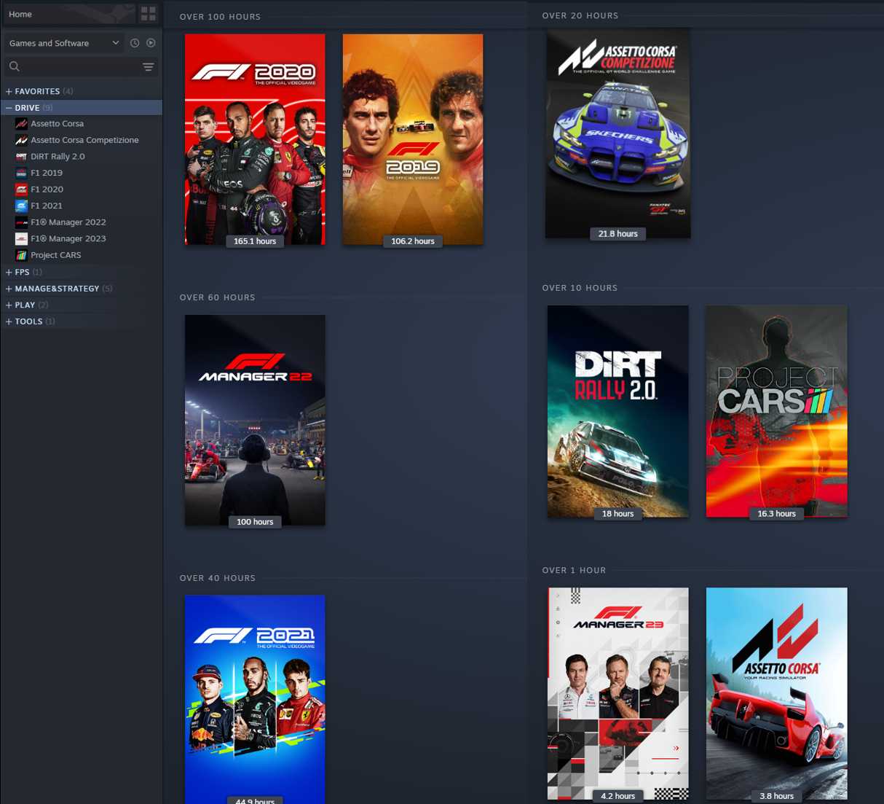Select Assetto Corsa in the sidebar list
Viewport: 884px width, 804px height.
[58, 124]
